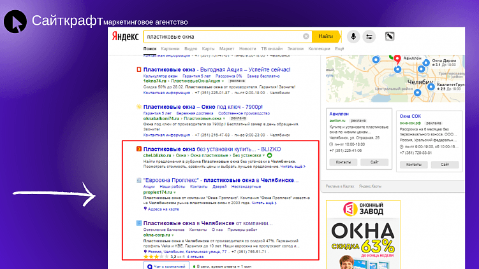Click the Чат с компанией button
The width and height of the screenshot is (479, 269).
coord(166,266)
